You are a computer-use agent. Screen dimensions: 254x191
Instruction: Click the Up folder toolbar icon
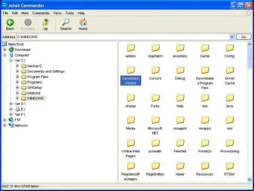pos(46,22)
